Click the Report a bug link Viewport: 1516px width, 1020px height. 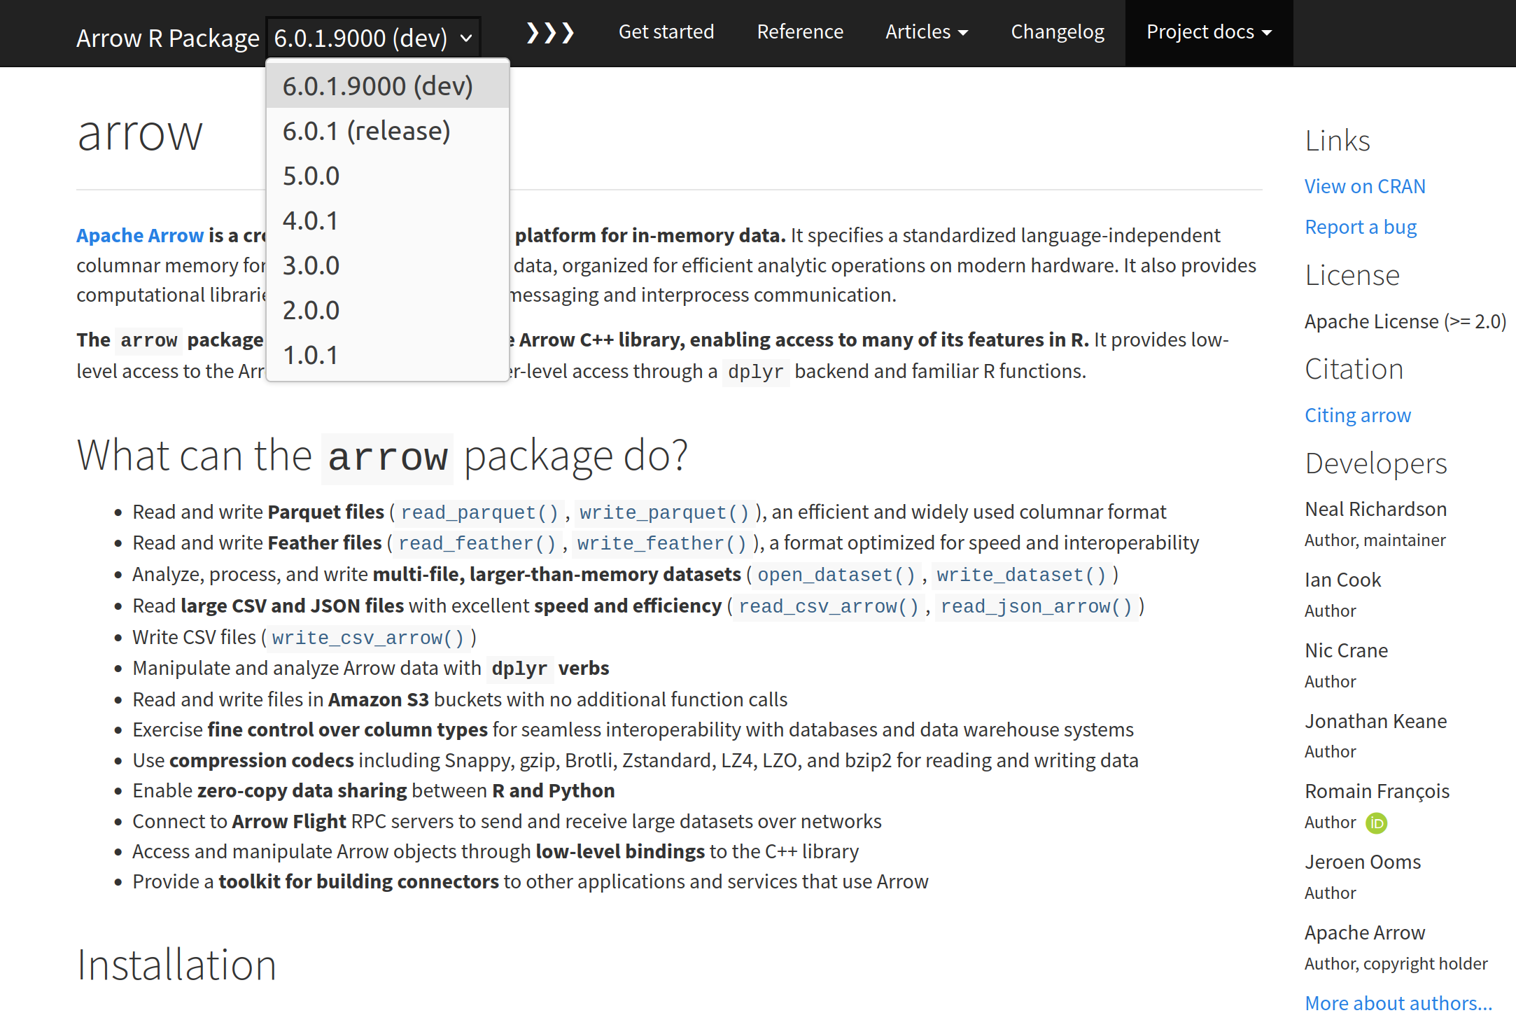(x=1361, y=227)
